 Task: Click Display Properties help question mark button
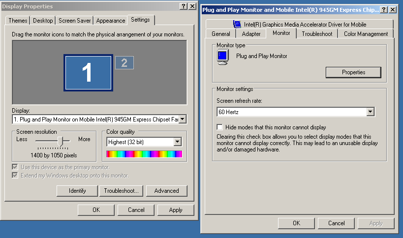(183, 6)
